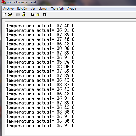Image resolution: width=136 pixels, height=136 pixels.
Task: Open the Edición menu
Action: pos(22,9)
